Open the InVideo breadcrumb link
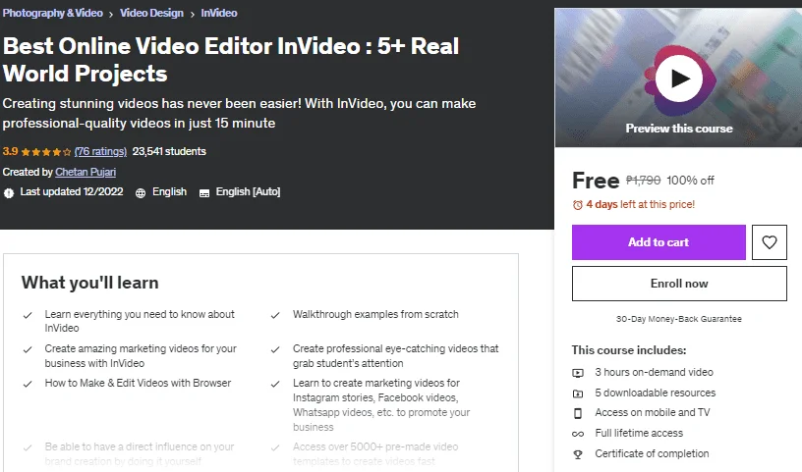The height and width of the screenshot is (472, 802). tap(219, 13)
